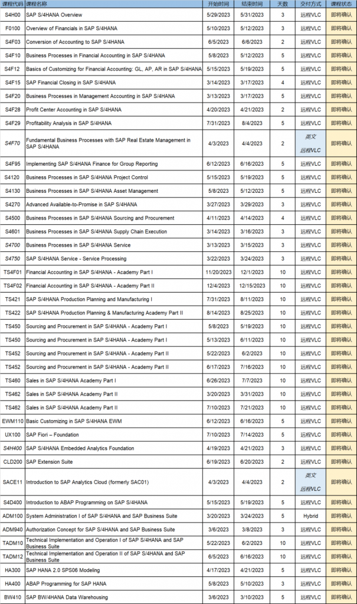Click the 课程代码 column header
The width and height of the screenshot is (357, 604).
tap(12, 4)
